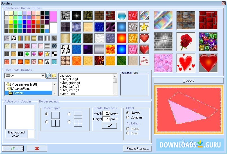The width and height of the screenshot is (227, 154).
Task: Choose the brushed steel metal brush
Action: [x=99, y=50]
